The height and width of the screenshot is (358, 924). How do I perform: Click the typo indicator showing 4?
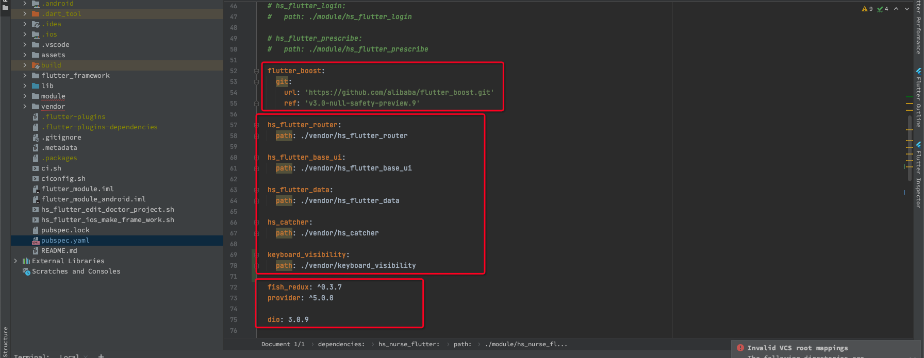883,9
